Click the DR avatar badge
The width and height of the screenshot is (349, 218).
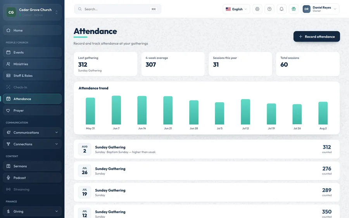(x=306, y=9)
